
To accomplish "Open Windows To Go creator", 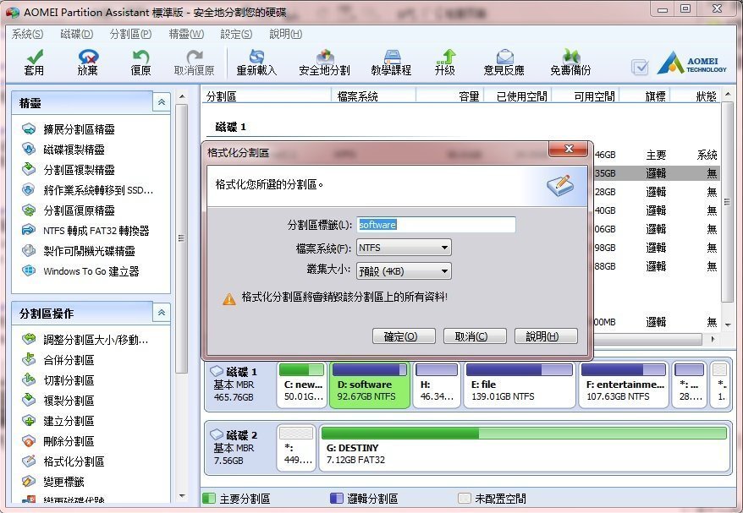I will 91,271.
